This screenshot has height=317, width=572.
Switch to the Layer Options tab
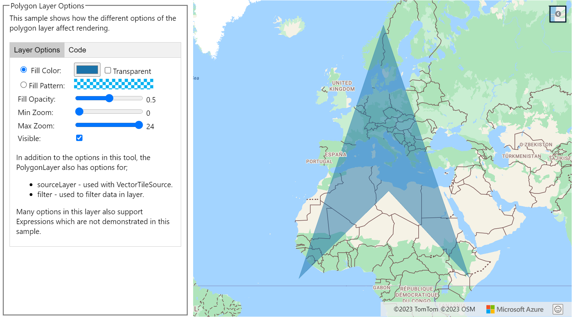click(x=37, y=50)
